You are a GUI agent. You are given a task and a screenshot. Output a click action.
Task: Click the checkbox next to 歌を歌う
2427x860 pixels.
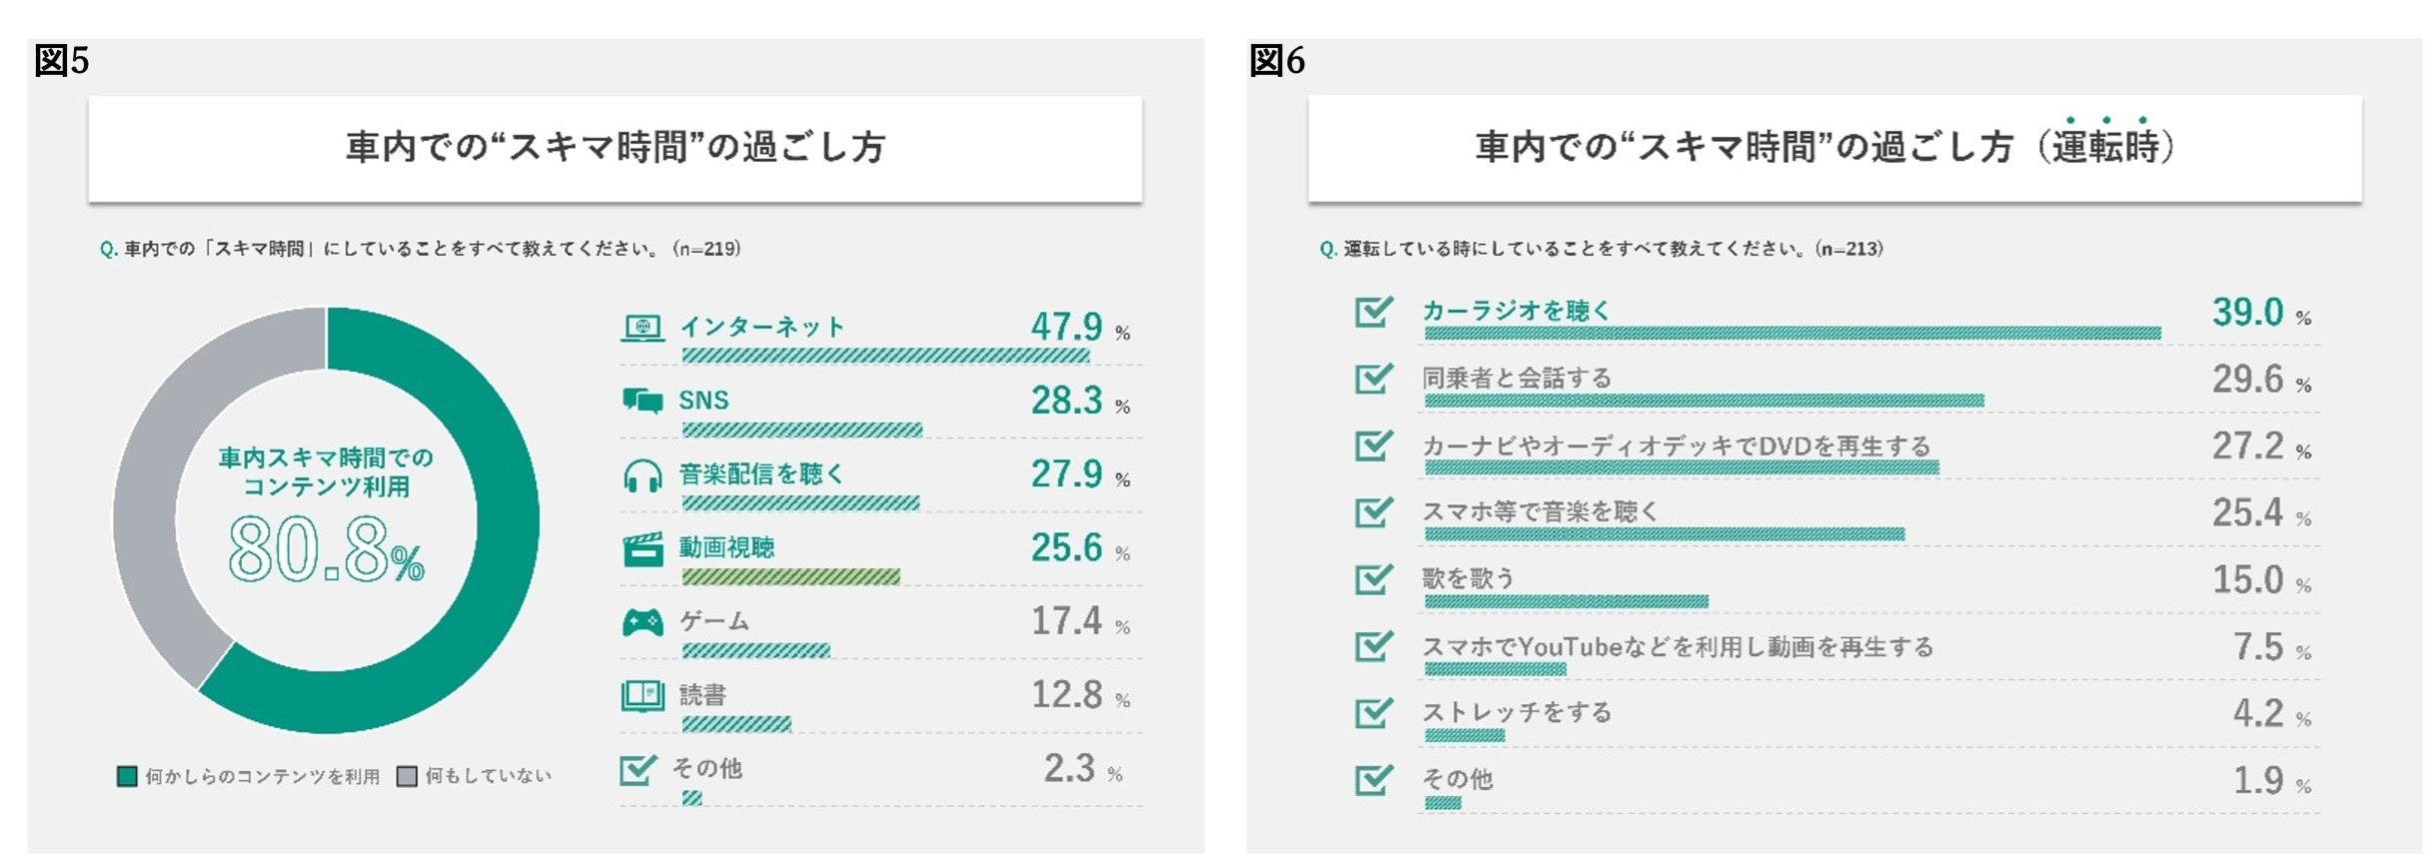coord(1374,579)
